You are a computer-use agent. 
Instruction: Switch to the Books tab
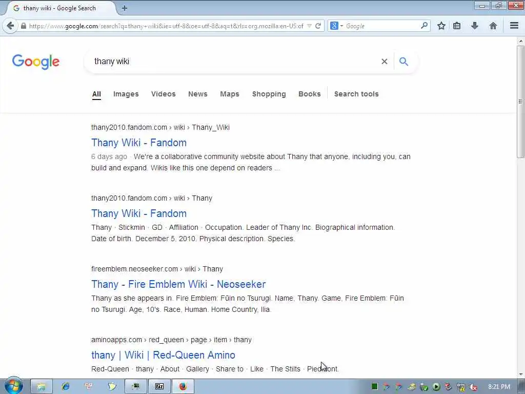click(309, 94)
